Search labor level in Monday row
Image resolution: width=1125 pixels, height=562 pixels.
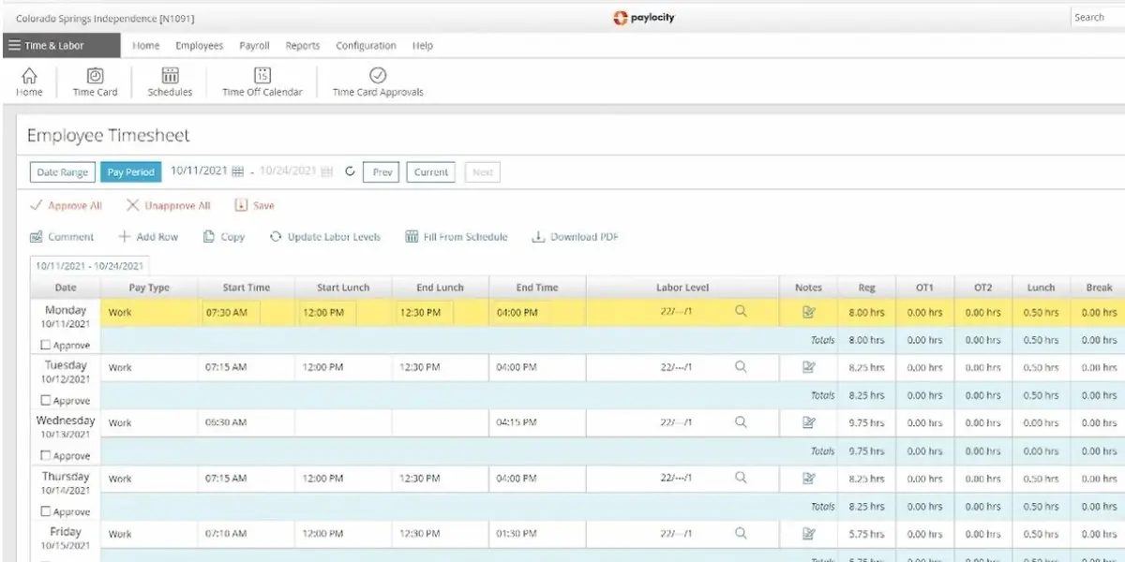point(741,312)
